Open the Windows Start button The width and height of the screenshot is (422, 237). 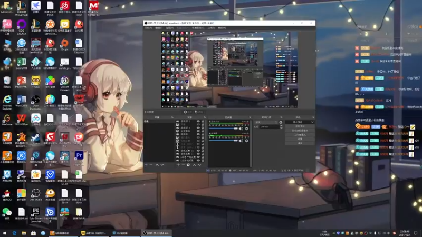pos(4,233)
